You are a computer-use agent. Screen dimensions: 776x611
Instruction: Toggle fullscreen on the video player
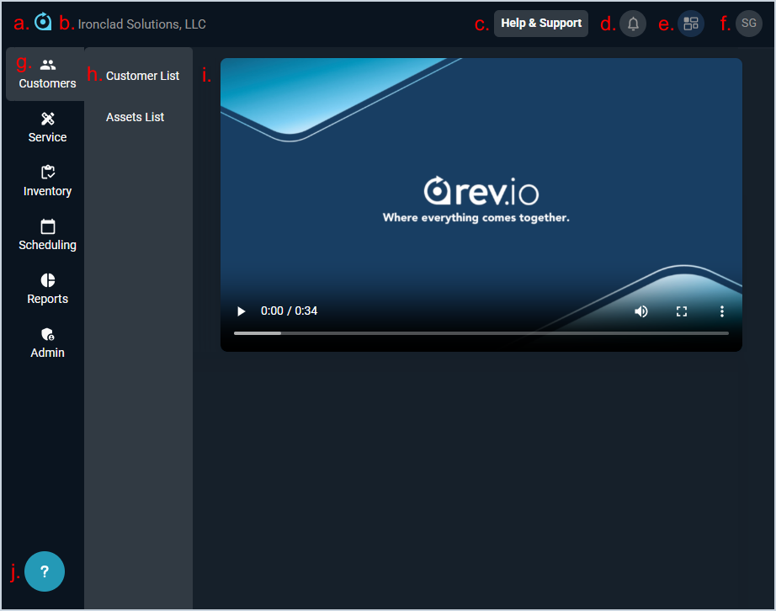pyautogui.click(x=682, y=311)
